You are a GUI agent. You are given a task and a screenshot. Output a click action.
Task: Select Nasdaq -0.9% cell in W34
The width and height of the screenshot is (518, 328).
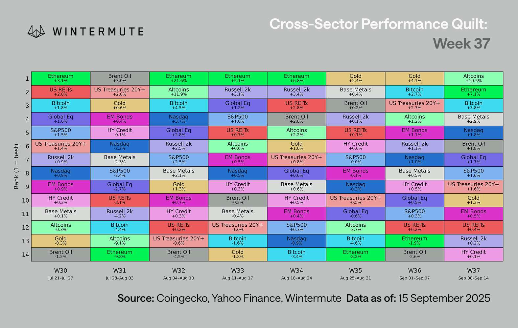(x=296, y=241)
